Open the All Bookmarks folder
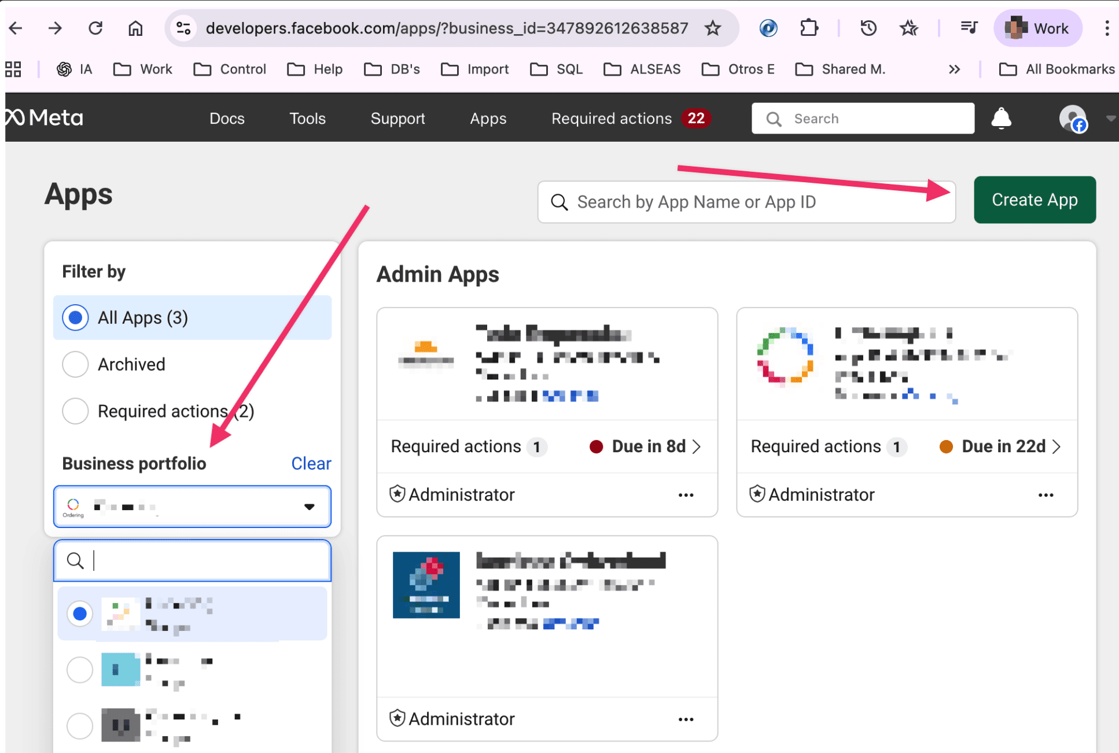 [1057, 69]
